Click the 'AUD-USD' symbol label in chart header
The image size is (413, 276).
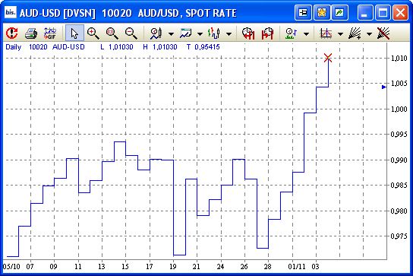point(68,47)
